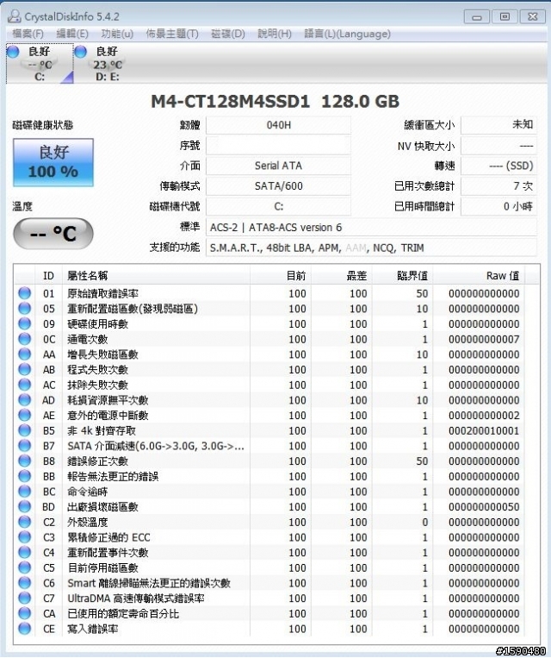Click status icon of row B7 SATA 介面減速
This screenshot has height=658, width=551.
(x=25, y=446)
